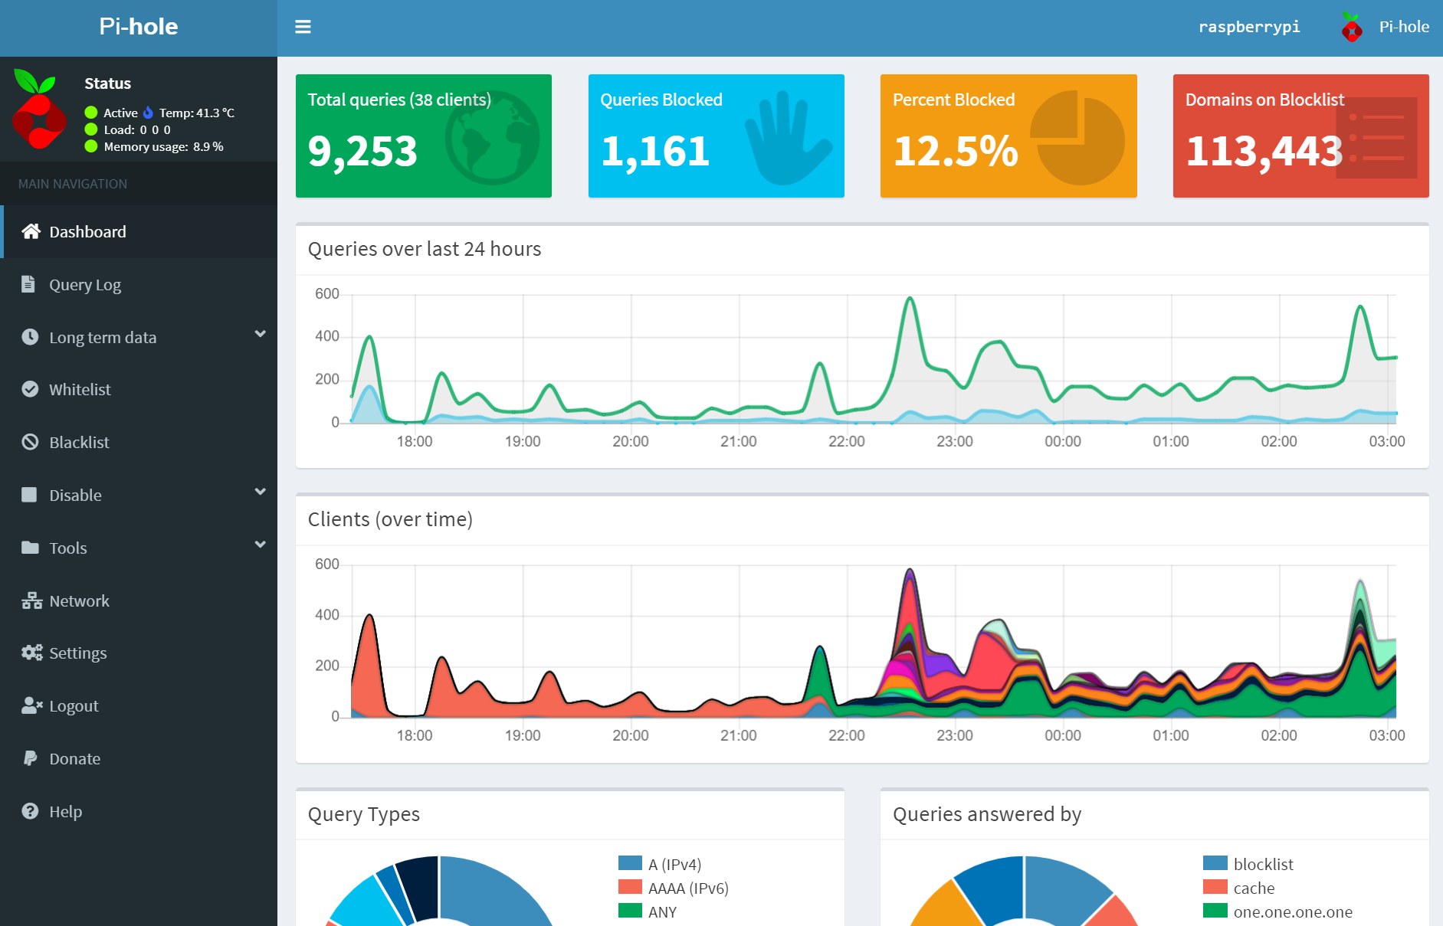Expand the Long term data submenu chevron
This screenshot has width=1443, height=926.
(261, 334)
